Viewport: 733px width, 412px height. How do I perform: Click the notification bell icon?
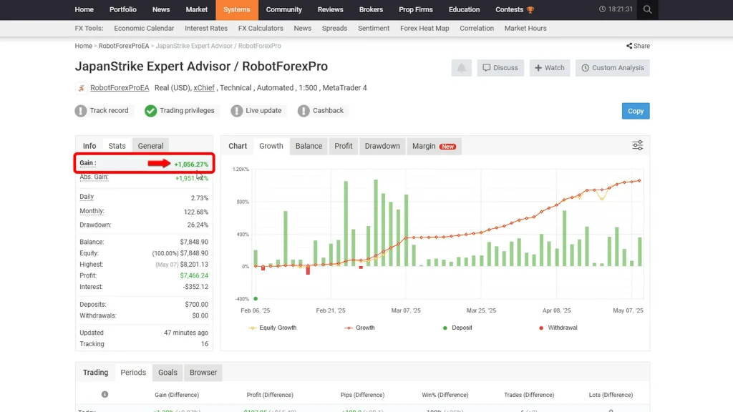coord(462,68)
